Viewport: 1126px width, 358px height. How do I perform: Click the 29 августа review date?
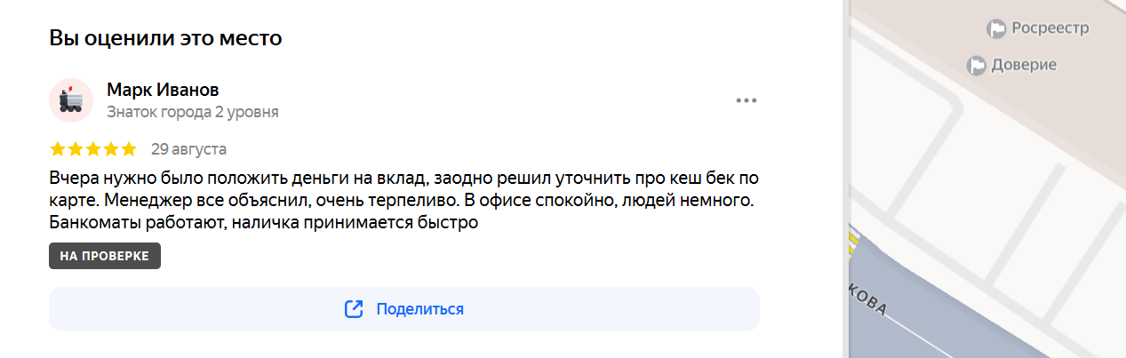coord(188,148)
